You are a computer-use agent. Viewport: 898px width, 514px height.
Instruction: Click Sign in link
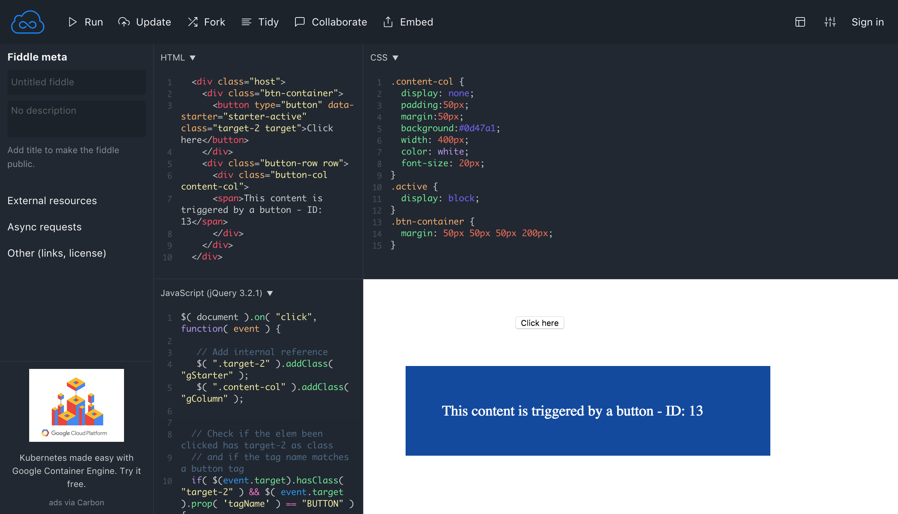(868, 22)
